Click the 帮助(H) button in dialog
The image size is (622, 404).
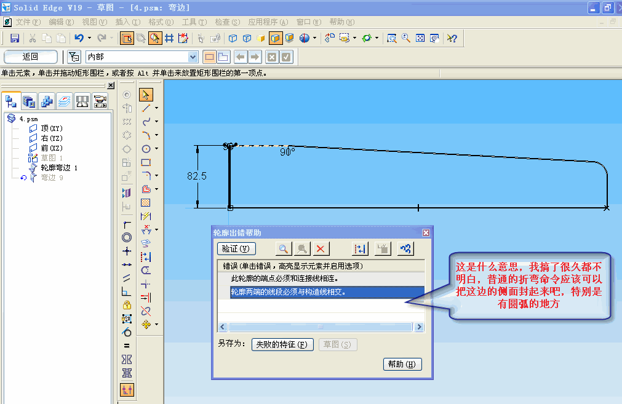pyautogui.click(x=402, y=364)
